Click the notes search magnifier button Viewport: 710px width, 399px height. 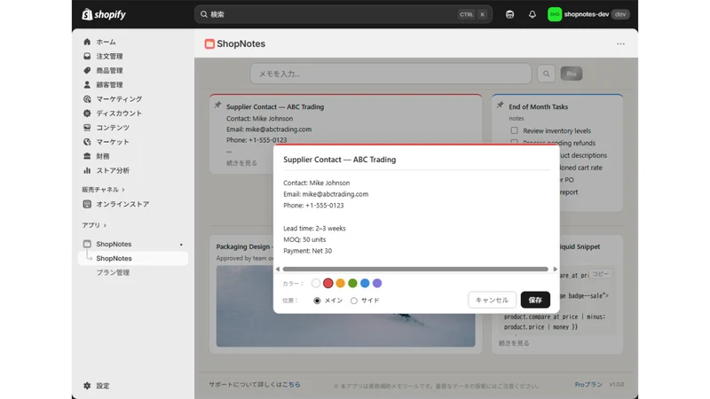[546, 74]
